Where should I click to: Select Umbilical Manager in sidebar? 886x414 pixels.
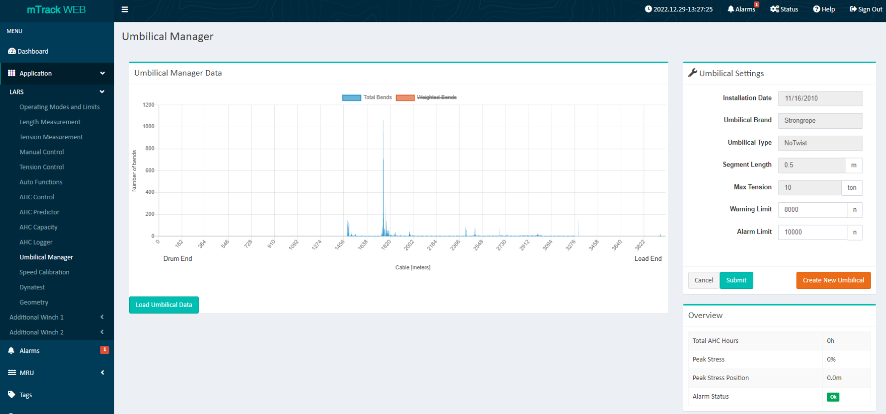click(46, 257)
